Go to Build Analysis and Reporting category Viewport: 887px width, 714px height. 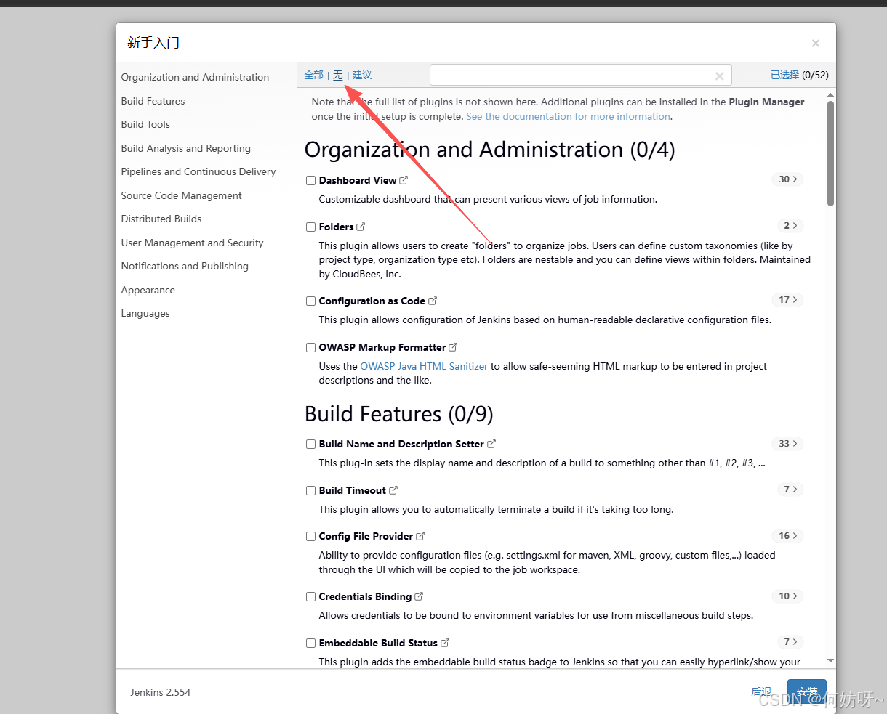[185, 148]
